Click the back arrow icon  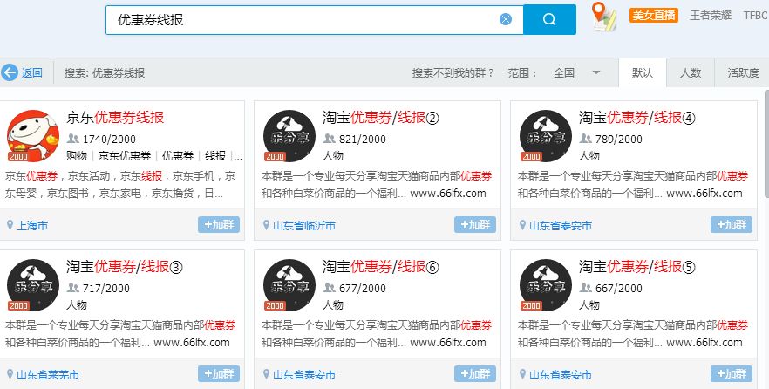10,72
